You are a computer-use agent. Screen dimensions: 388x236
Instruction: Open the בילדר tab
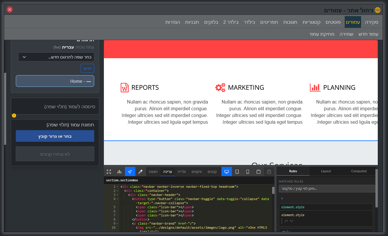[249, 22]
